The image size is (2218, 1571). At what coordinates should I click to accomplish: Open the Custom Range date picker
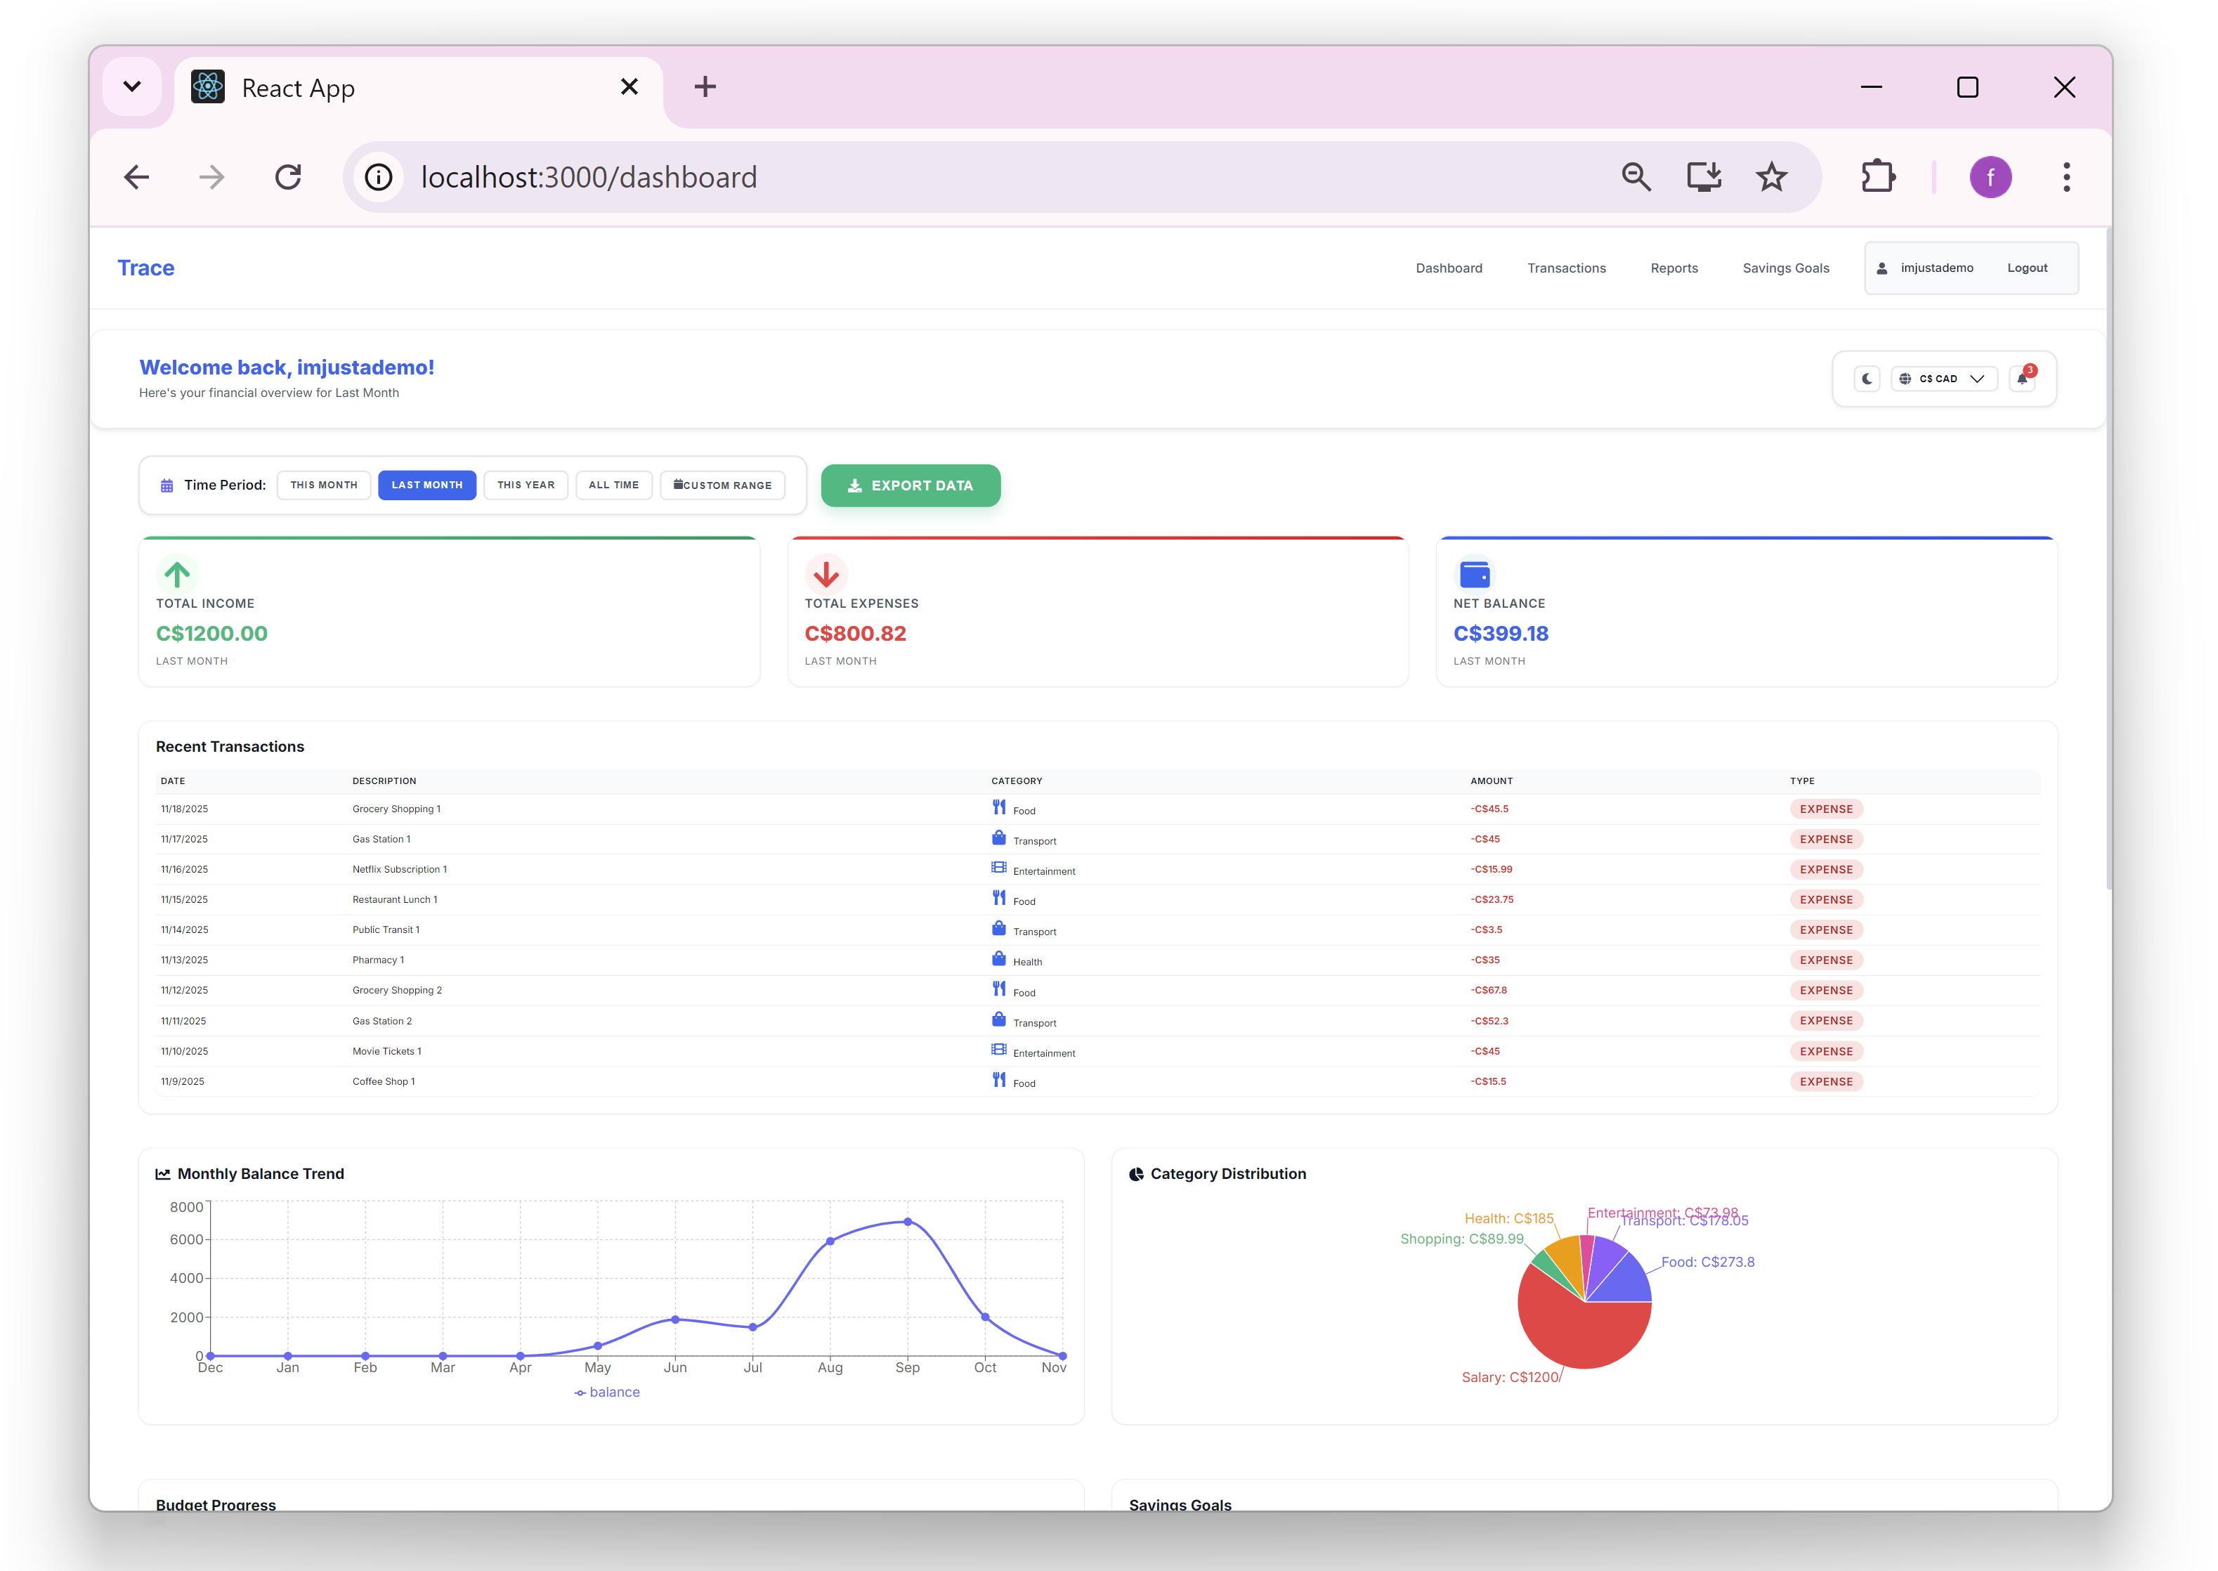[x=722, y=485]
